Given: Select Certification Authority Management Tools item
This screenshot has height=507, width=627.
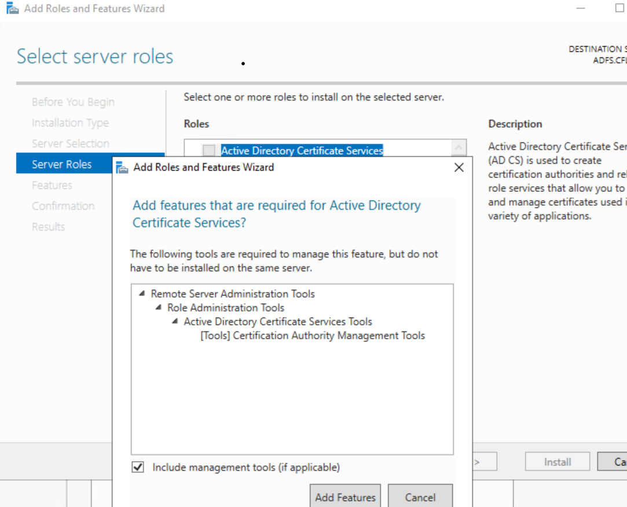Looking at the screenshot, I should click(312, 335).
